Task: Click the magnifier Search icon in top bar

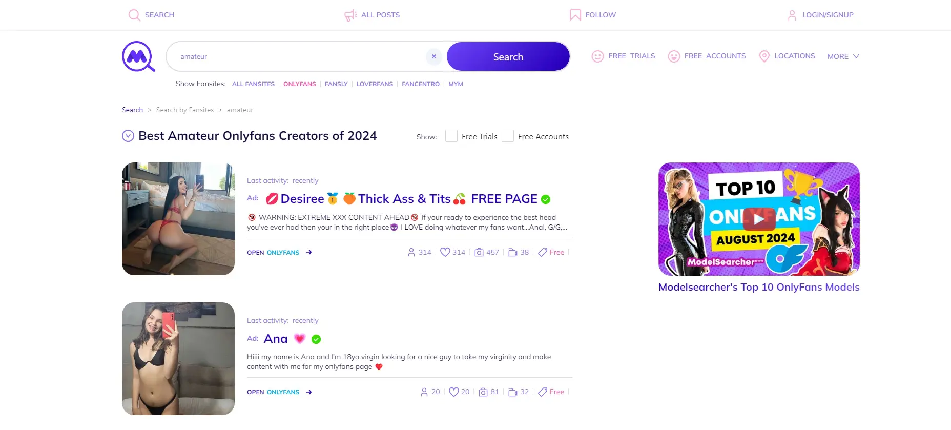Action: (134, 15)
